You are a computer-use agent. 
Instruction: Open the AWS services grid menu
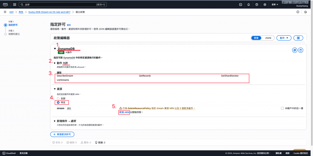15,4
